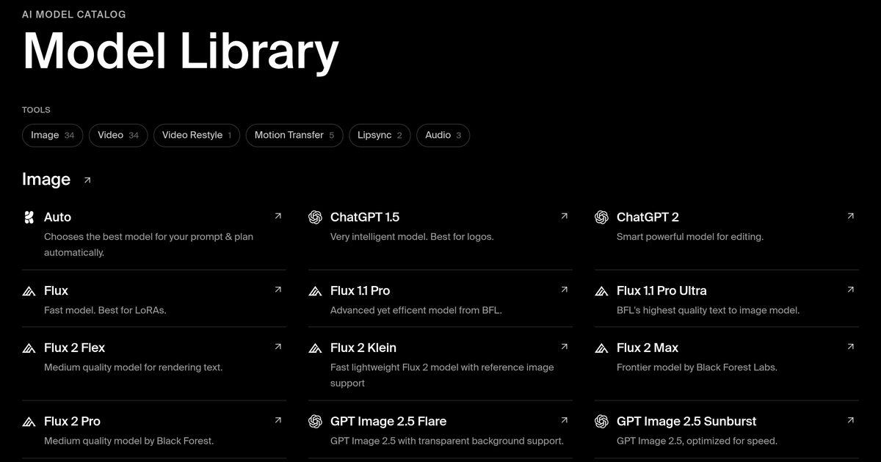Select the Lipsync tools filter
The height and width of the screenshot is (462, 881).
[x=380, y=135]
